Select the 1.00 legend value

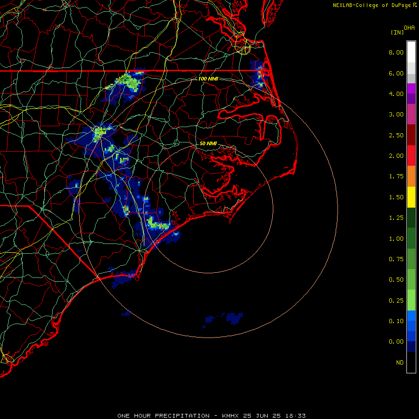tap(396, 239)
